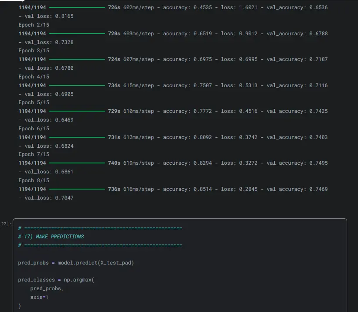This screenshot has width=358, height=312.
Task: Click the 'val_loss: 0.6469' text
Action: 49,120
